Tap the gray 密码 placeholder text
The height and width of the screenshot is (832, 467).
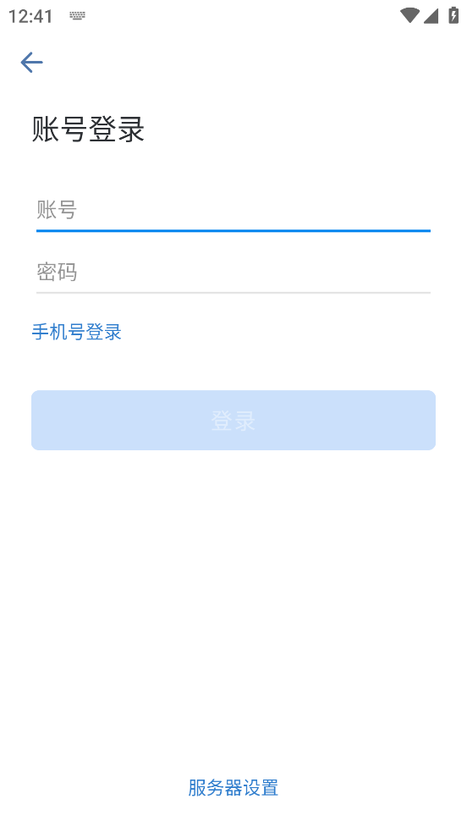[57, 273]
